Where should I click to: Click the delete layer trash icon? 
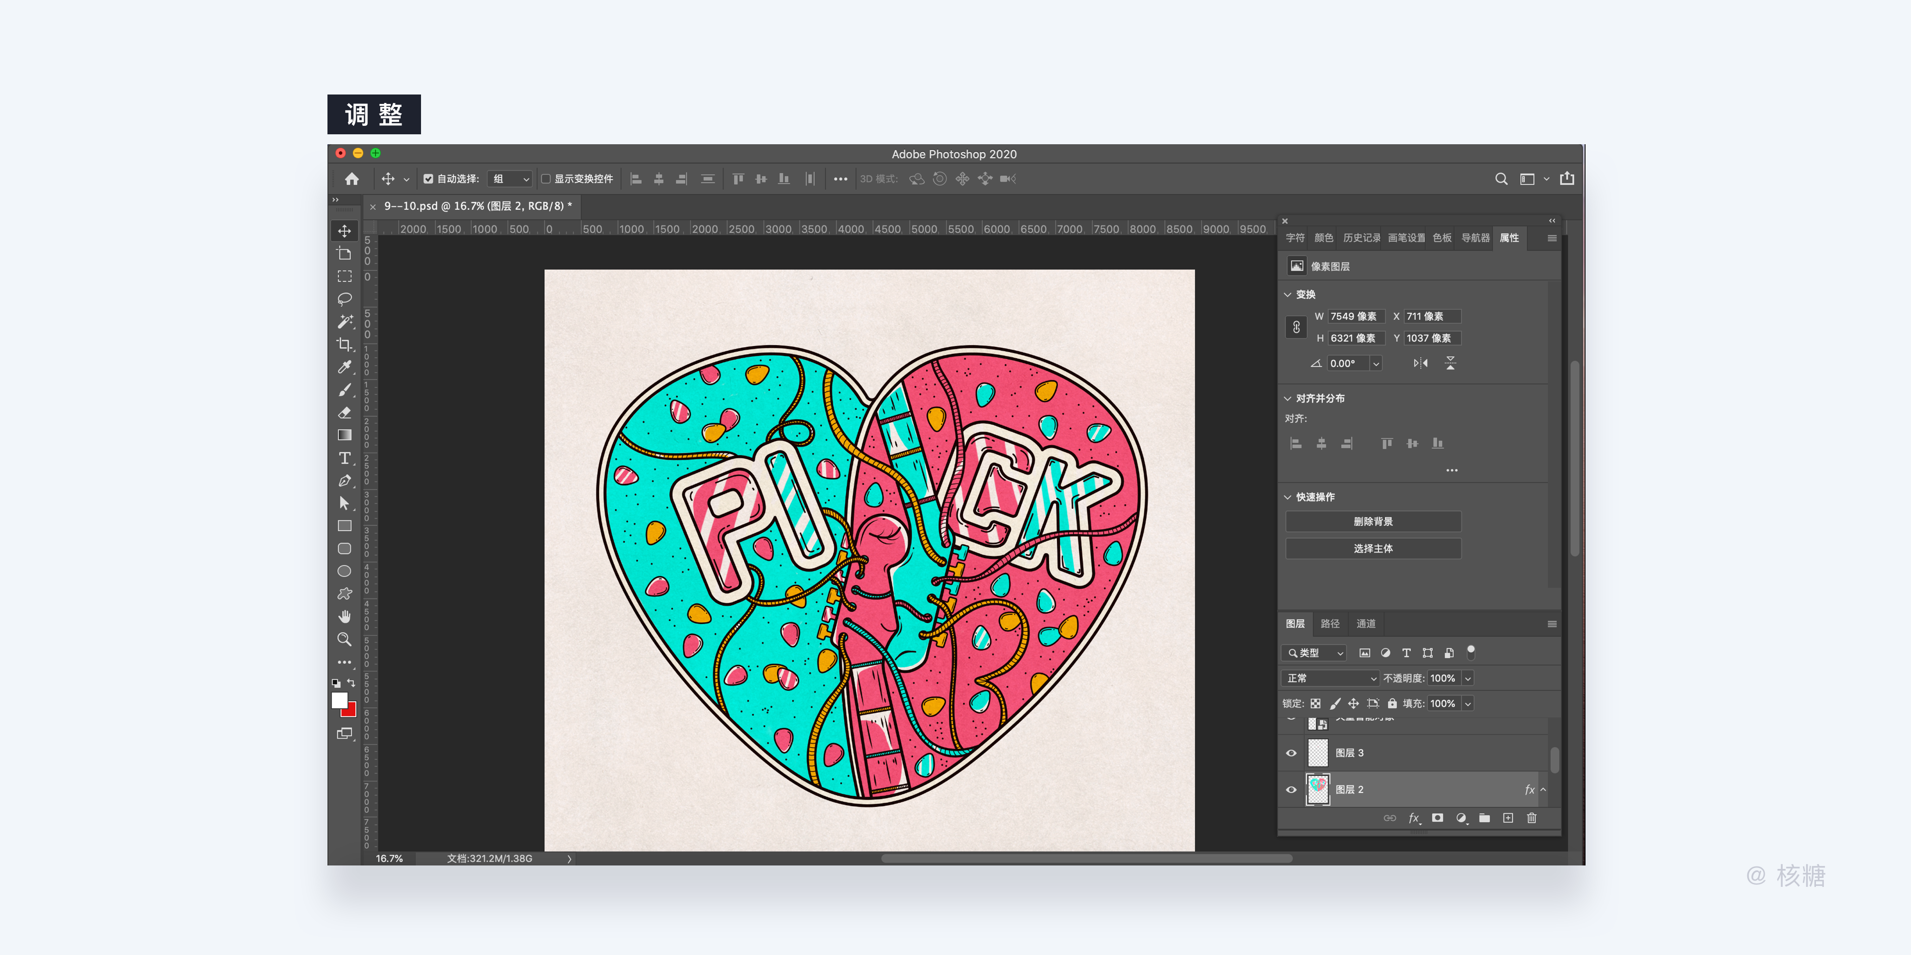tap(1531, 818)
